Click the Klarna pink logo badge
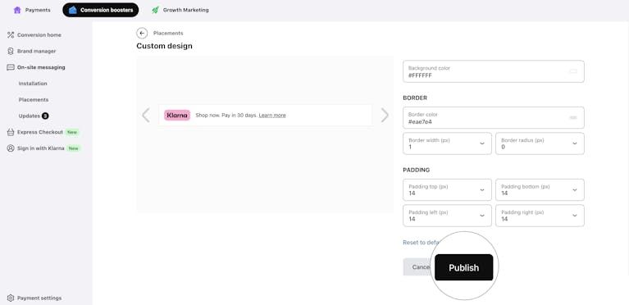The width and height of the screenshot is (629, 305). pos(177,115)
